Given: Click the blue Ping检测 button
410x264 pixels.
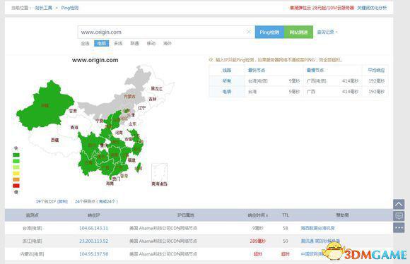Looking at the screenshot, I should click(x=269, y=32).
